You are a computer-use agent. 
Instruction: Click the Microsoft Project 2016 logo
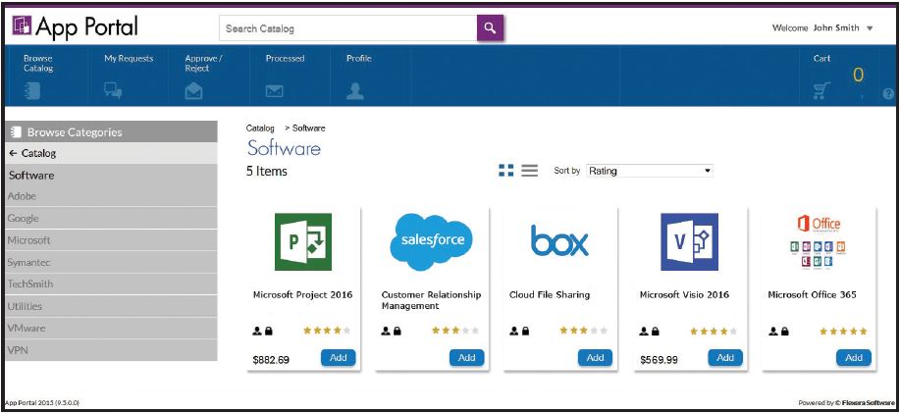pyautogui.click(x=303, y=241)
